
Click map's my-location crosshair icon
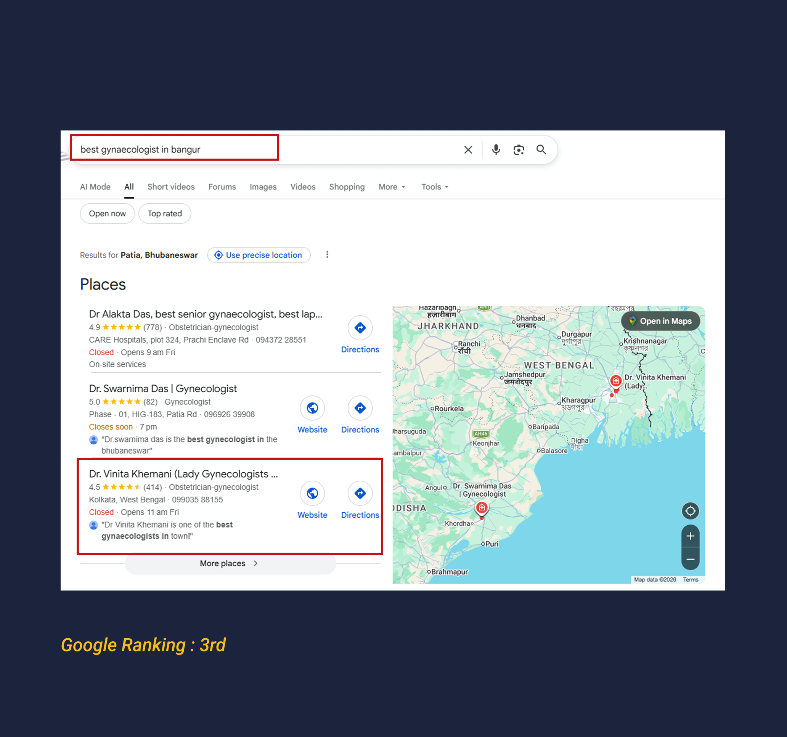pos(690,511)
